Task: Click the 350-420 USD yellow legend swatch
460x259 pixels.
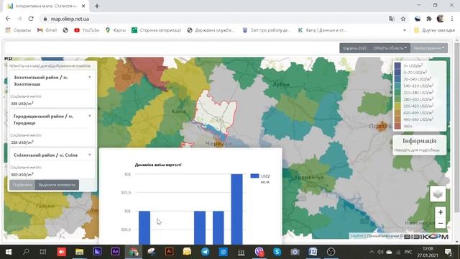Action: pyautogui.click(x=397, y=106)
